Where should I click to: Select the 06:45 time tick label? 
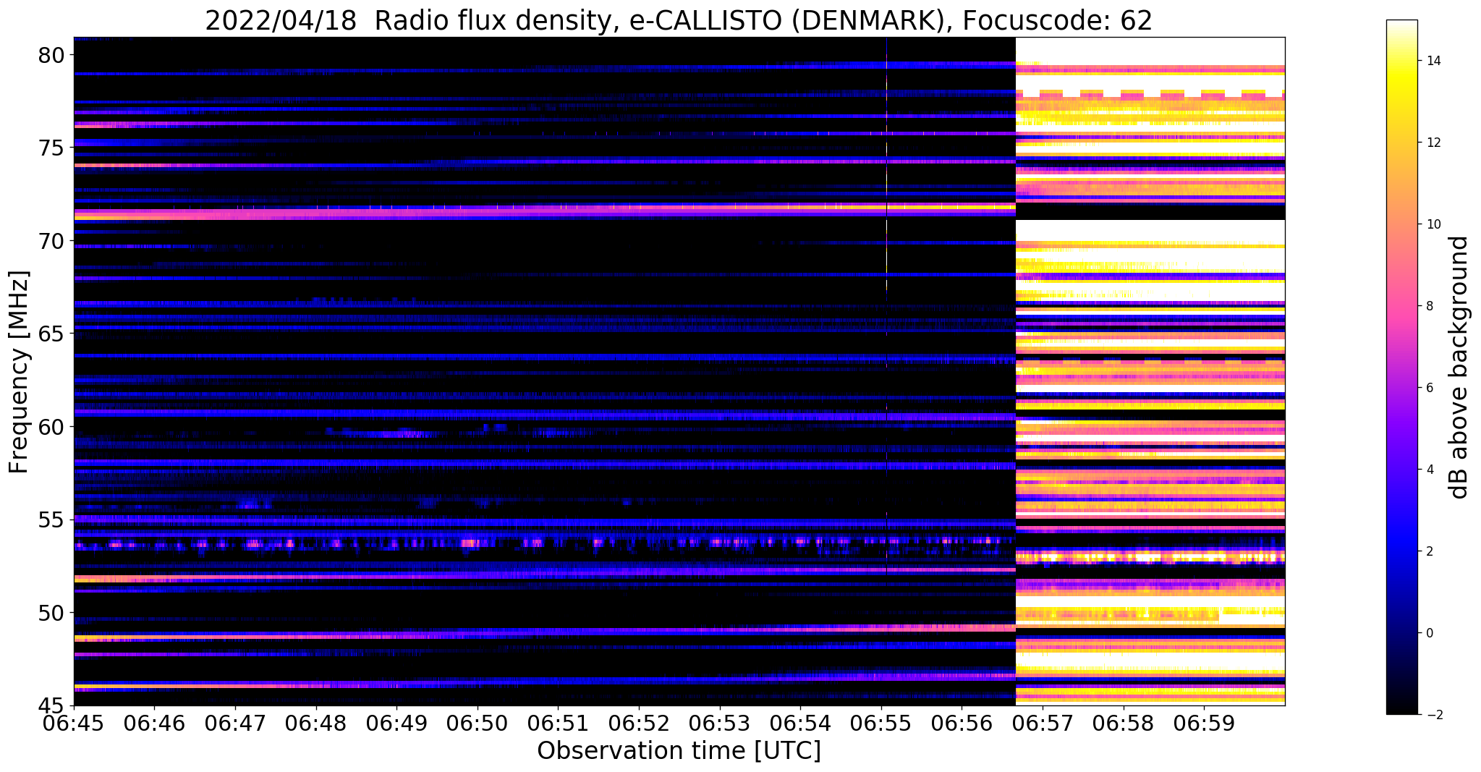(74, 724)
